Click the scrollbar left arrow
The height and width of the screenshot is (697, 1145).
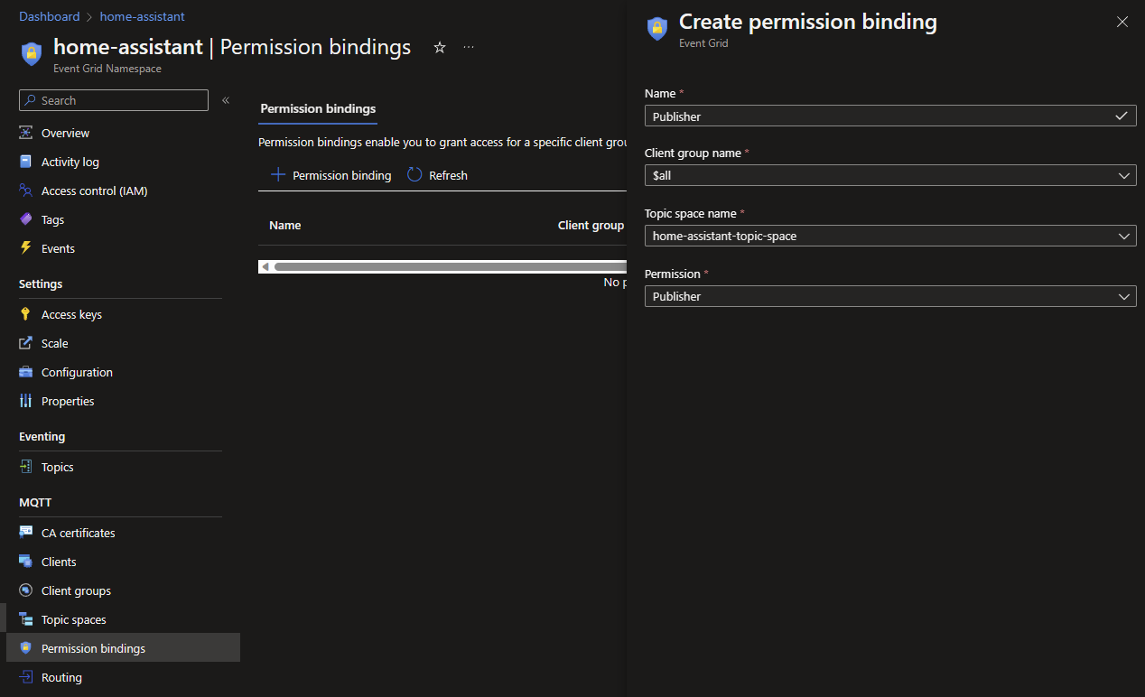click(265, 266)
